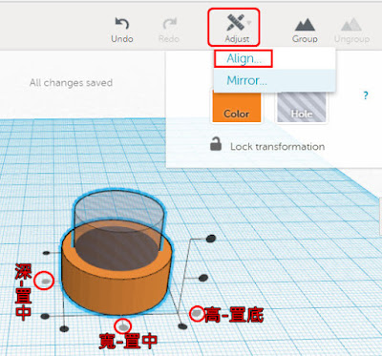Group the selected shapes
382x356 pixels.
coord(305,31)
